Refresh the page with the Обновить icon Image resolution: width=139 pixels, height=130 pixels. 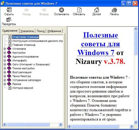[x=79, y=10]
